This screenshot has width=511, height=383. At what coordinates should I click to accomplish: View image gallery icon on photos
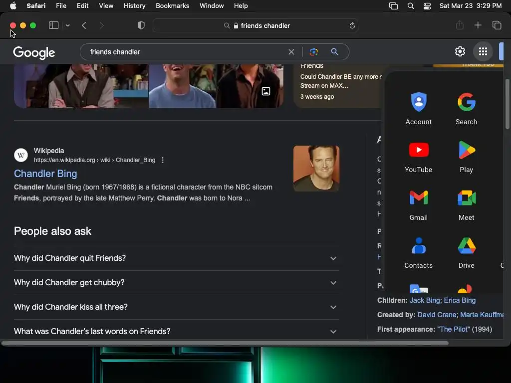coord(266,91)
